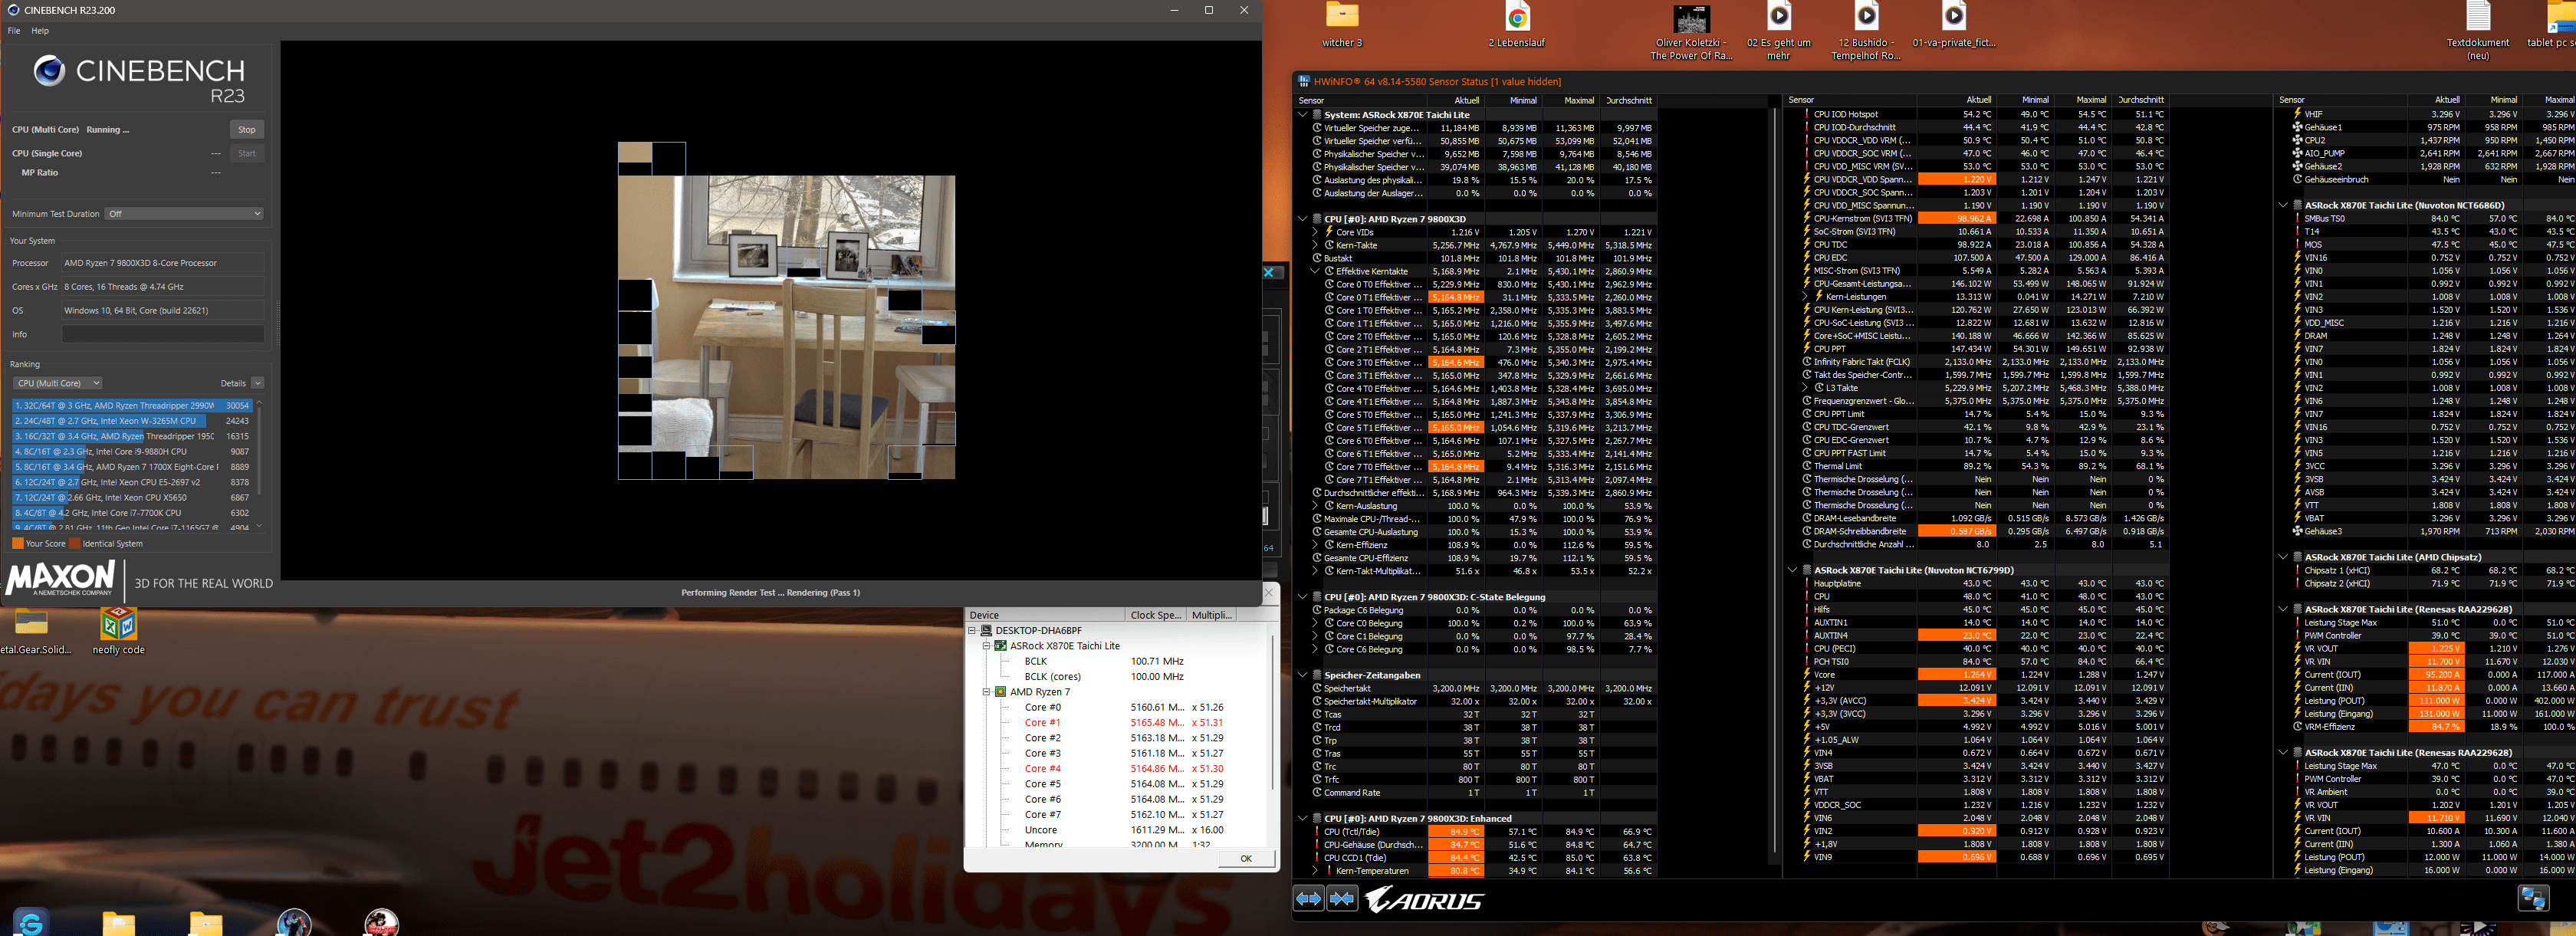Image resolution: width=2576 pixels, height=936 pixels.
Task: Open the 12 Bushido Tempelhof media file
Action: tap(1866, 32)
